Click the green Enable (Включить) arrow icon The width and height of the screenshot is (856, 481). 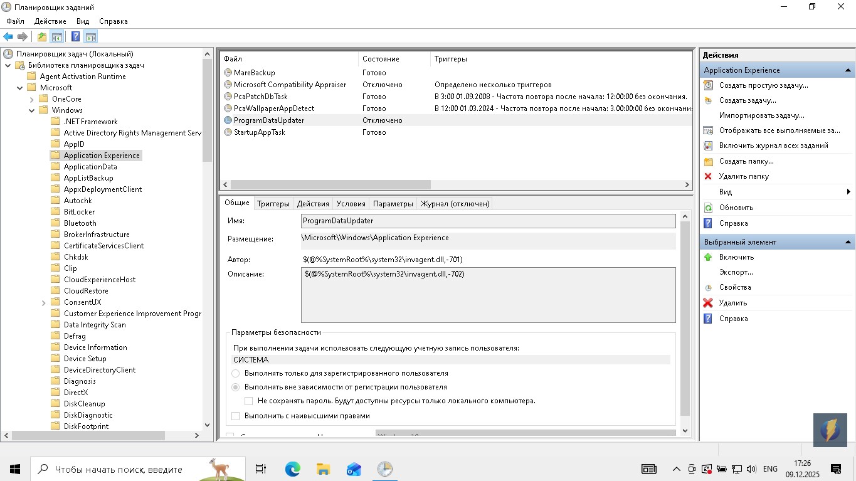pos(708,257)
